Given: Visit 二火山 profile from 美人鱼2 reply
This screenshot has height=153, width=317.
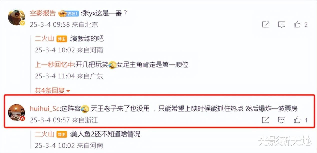Looking at the screenshot, I should 44,134.
